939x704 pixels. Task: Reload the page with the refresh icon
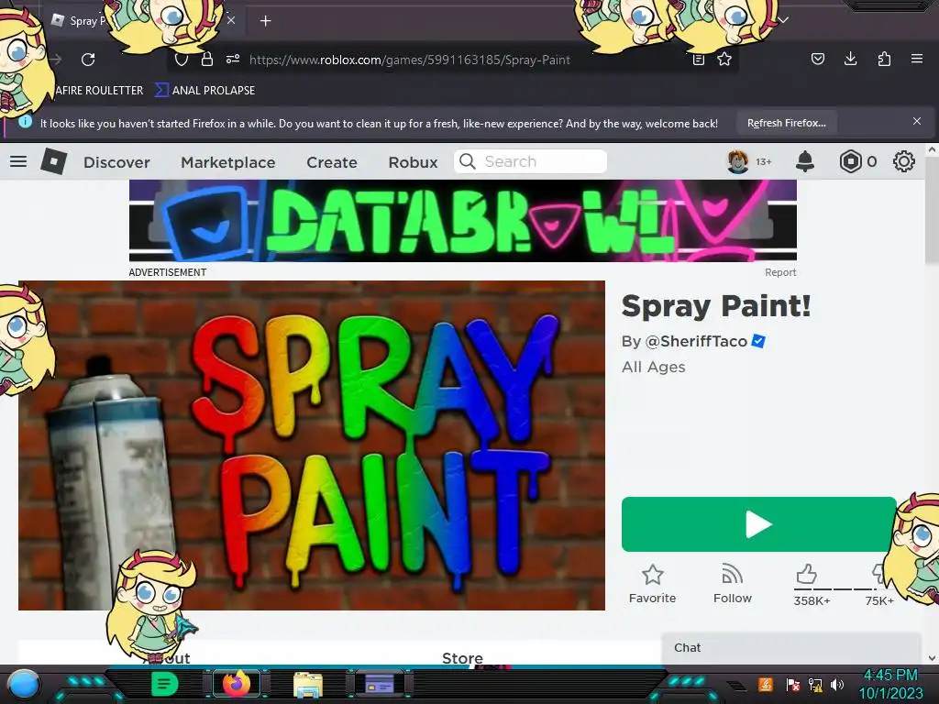pyautogui.click(x=88, y=60)
